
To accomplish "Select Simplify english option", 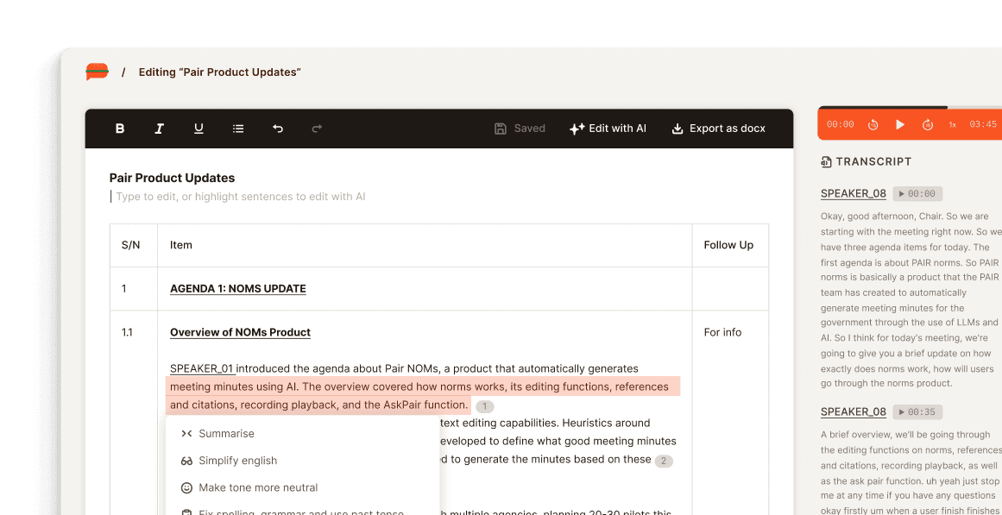I will pyautogui.click(x=237, y=461).
